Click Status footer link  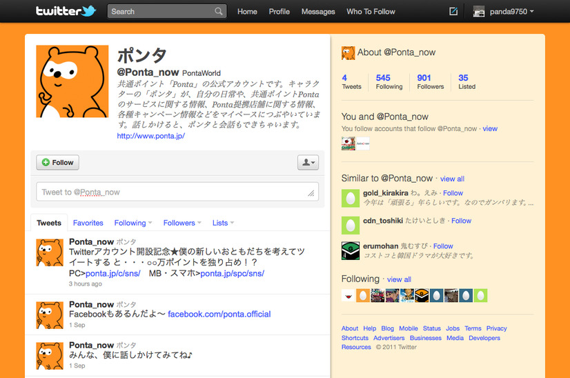(432, 328)
